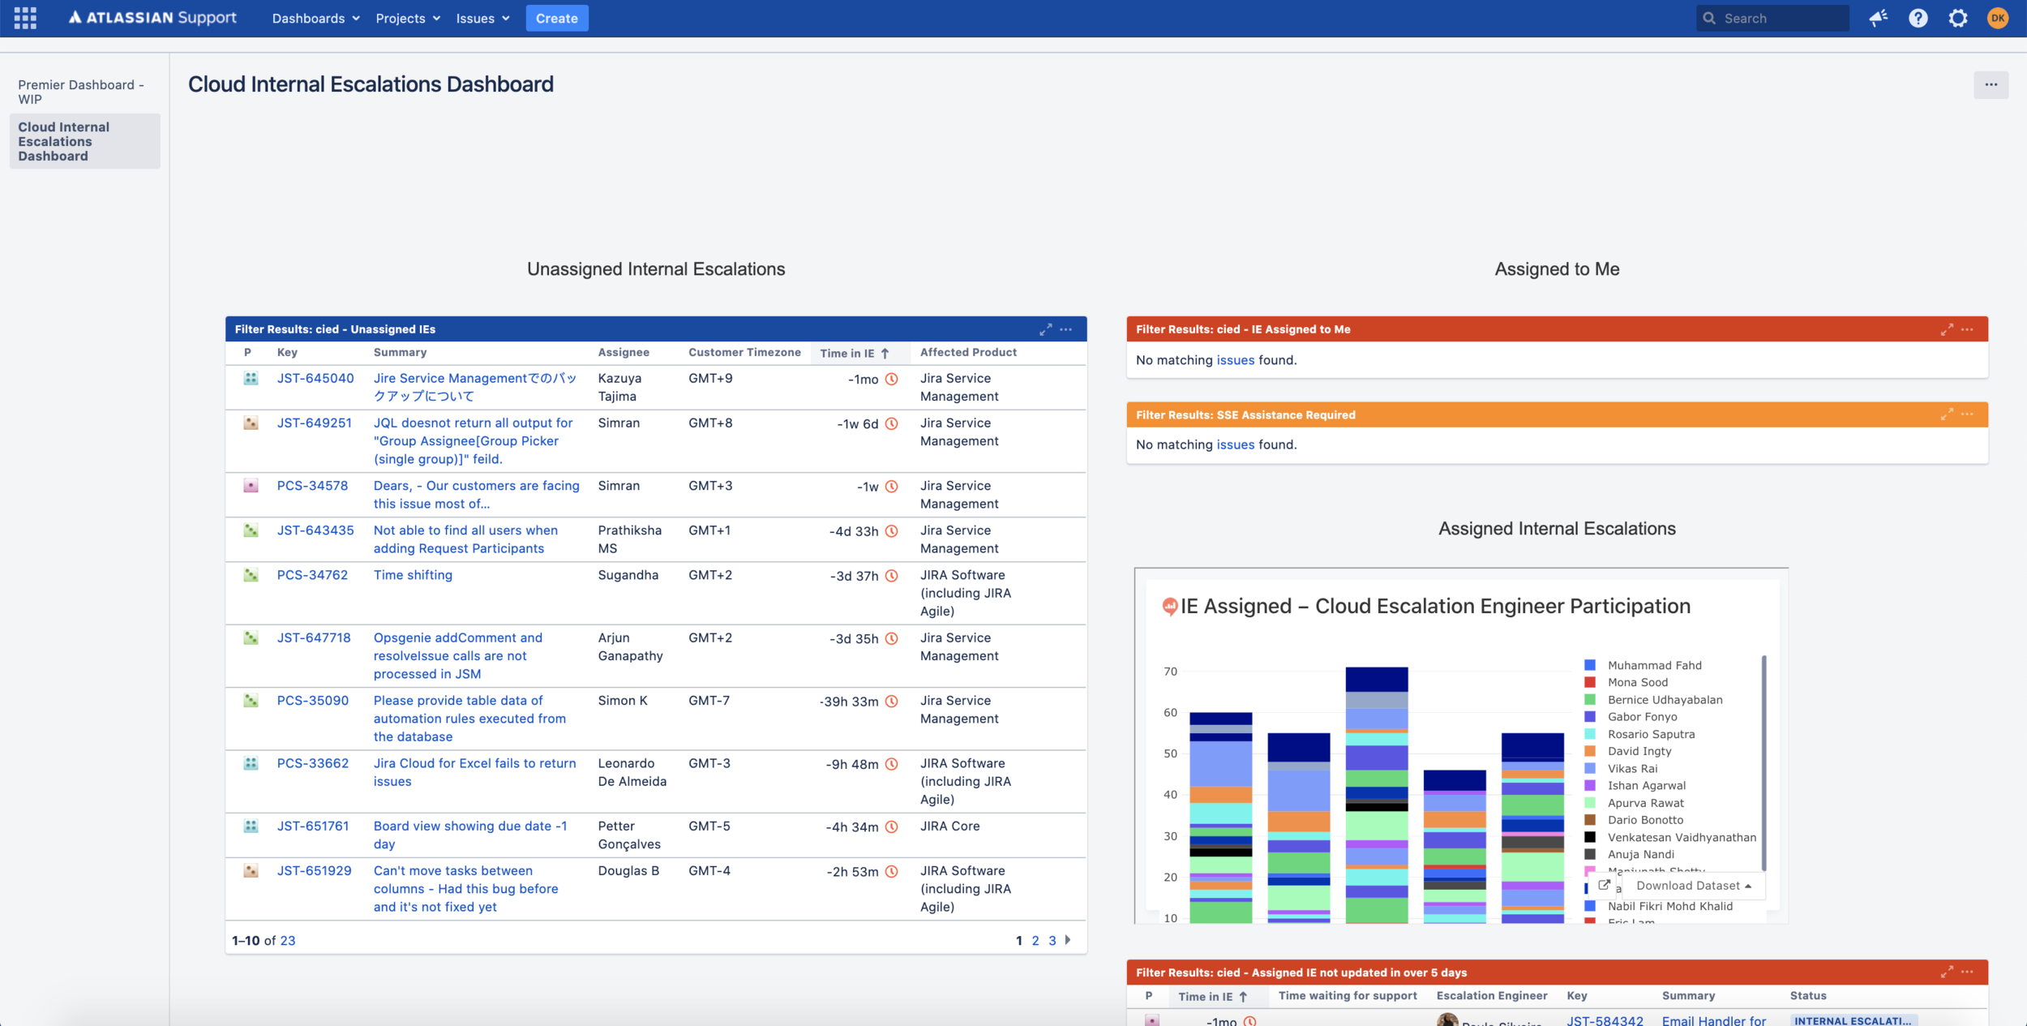Click priority icon for JST-643435

(251, 530)
